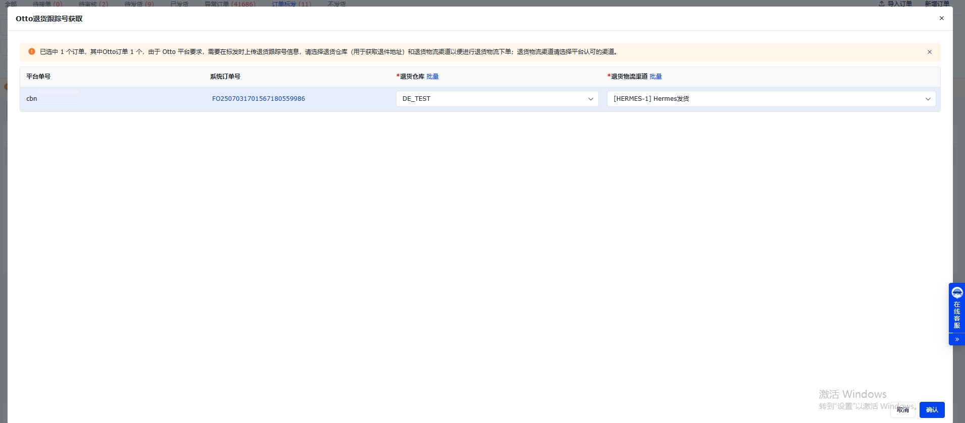Click the down arrow of DE_TEST select
The width and height of the screenshot is (965, 423).
pos(590,99)
